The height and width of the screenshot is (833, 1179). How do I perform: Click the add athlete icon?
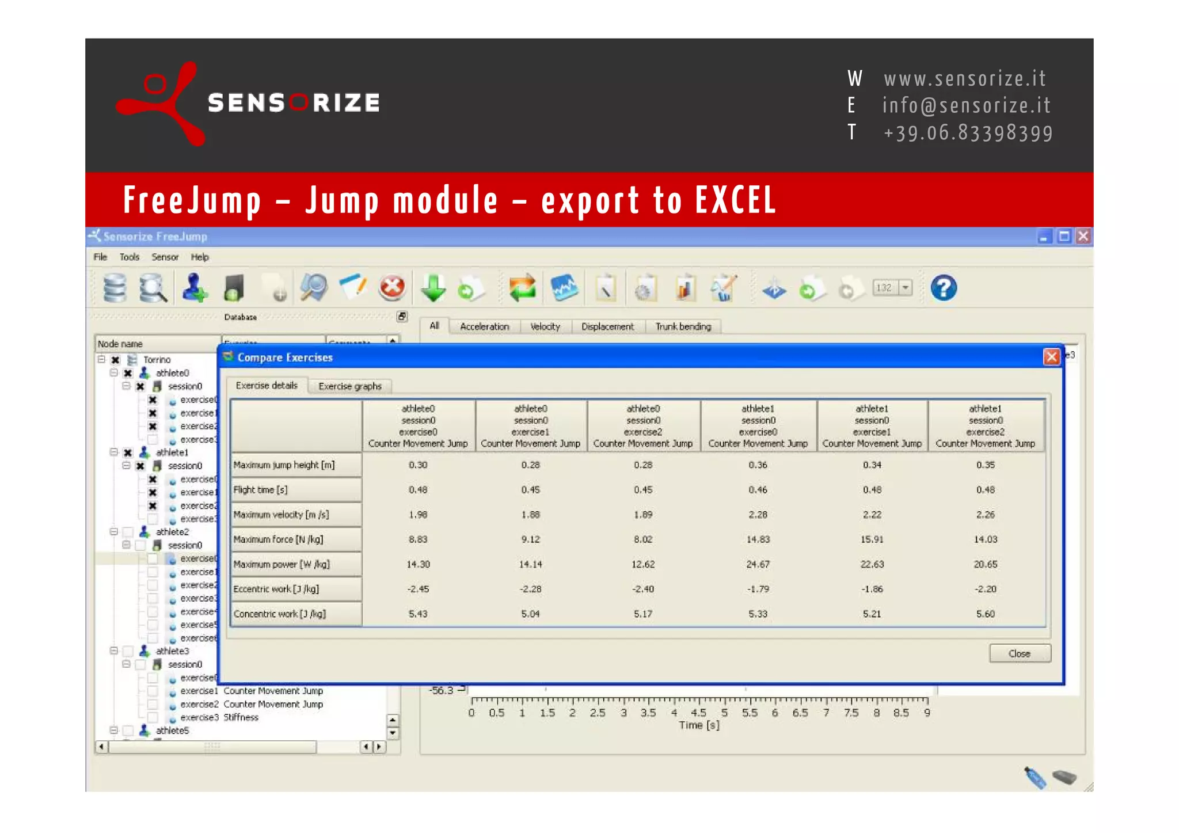(195, 288)
